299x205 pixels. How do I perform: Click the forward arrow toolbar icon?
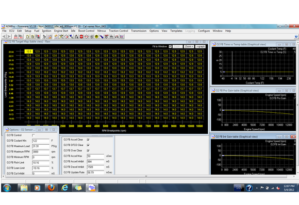9,37
